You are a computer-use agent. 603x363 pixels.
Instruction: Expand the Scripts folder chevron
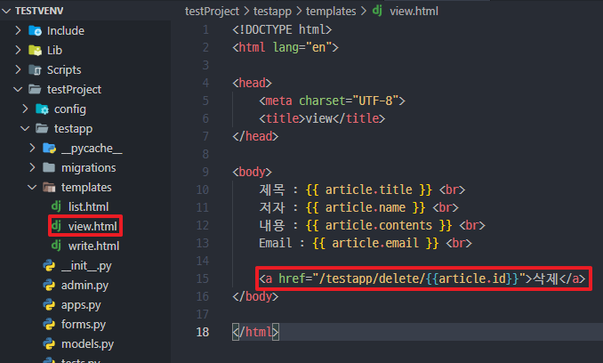point(18,69)
